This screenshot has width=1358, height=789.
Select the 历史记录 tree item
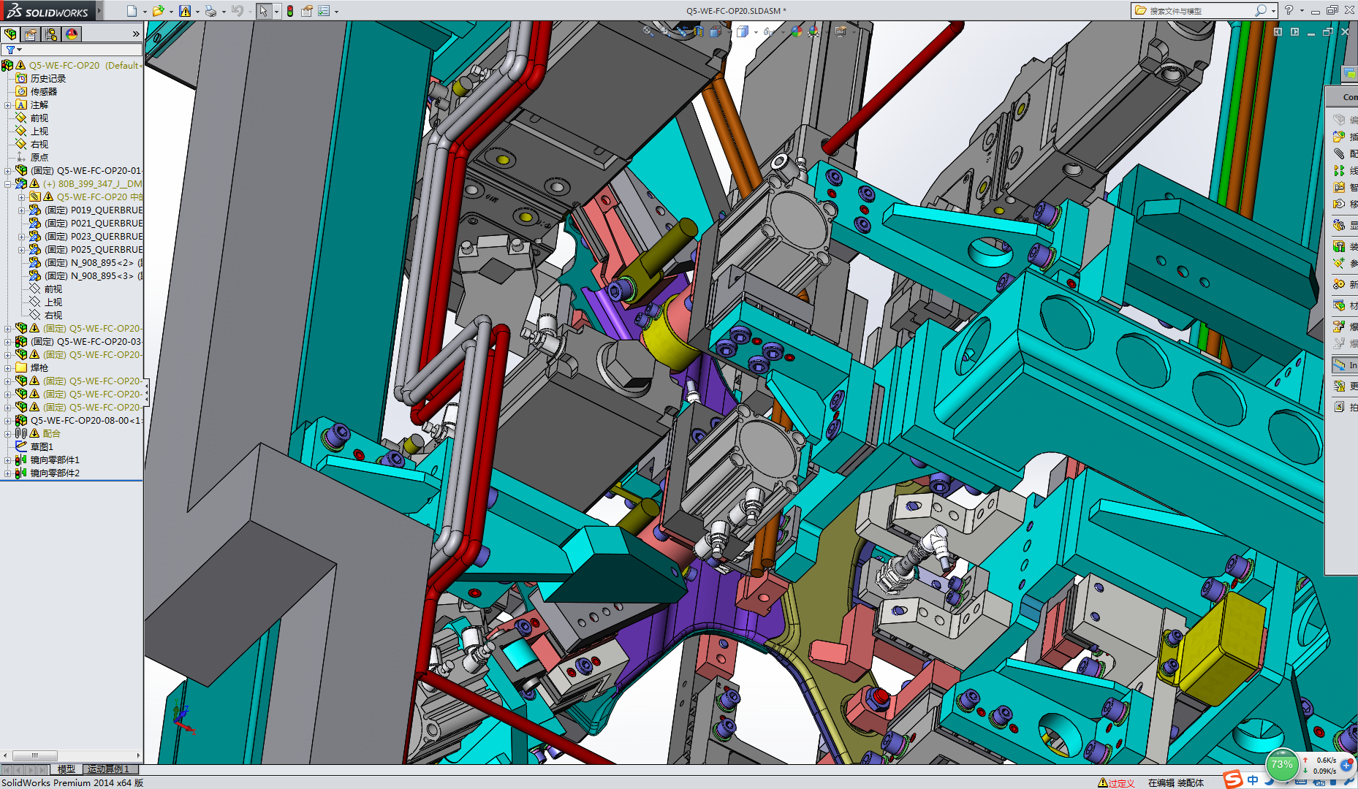click(48, 78)
